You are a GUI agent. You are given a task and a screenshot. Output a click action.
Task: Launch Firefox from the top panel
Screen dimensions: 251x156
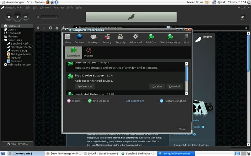[x=48, y=2]
